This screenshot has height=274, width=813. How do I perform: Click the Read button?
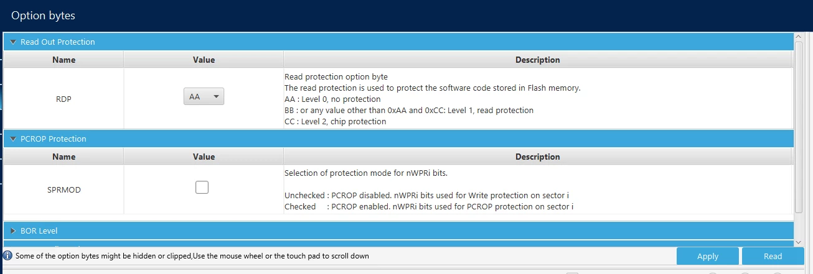coord(773,256)
